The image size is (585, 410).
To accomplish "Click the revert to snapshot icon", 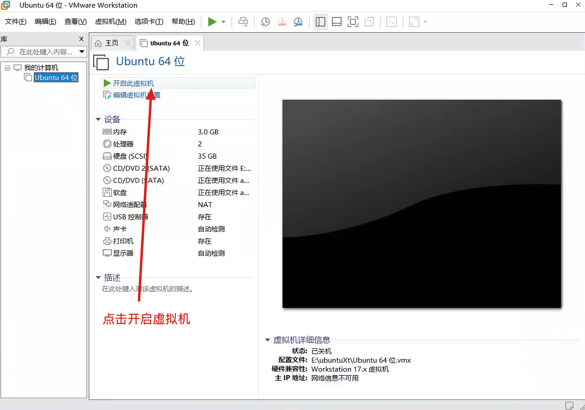I will pyautogui.click(x=282, y=22).
